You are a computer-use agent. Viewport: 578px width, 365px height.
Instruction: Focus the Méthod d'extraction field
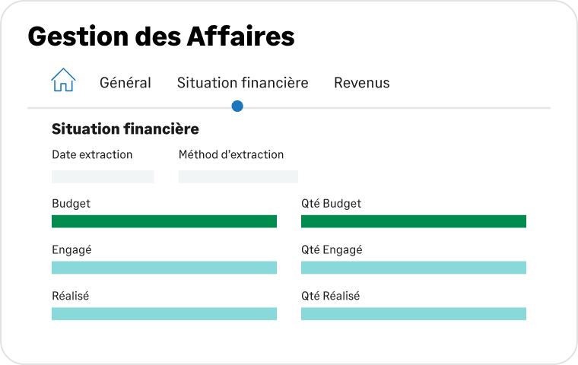(x=238, y=176)
